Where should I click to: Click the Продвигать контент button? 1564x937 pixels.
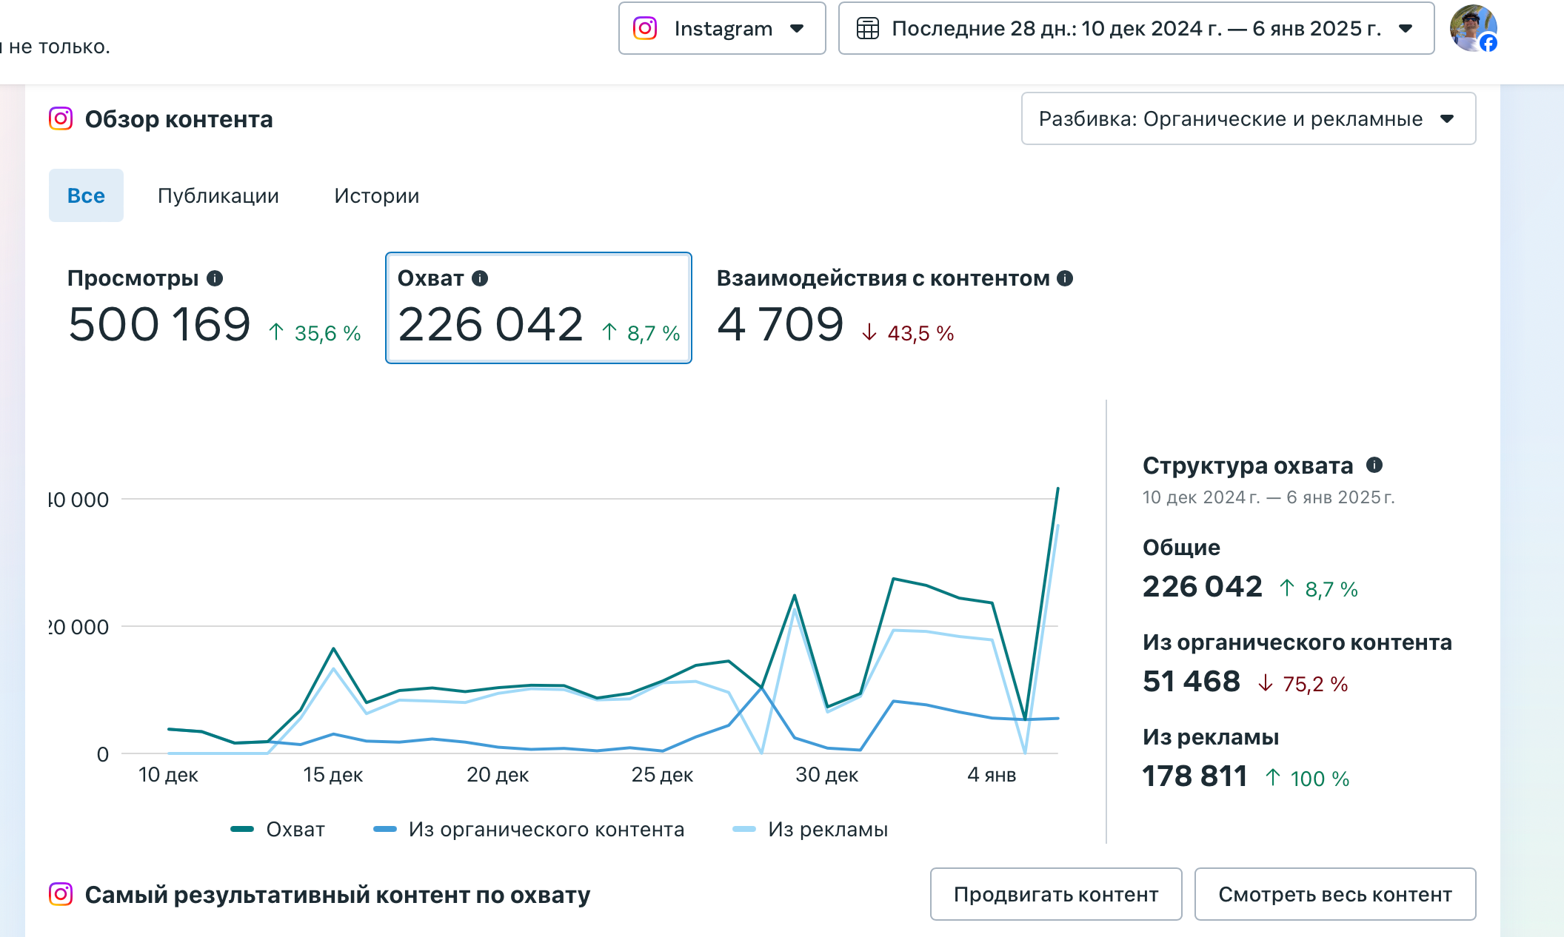point(1056,894)
